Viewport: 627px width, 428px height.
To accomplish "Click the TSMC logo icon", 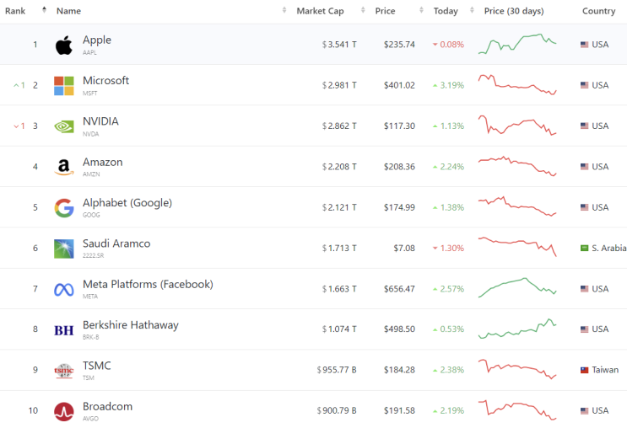I will pyautogui.click(x=64, y=371).
